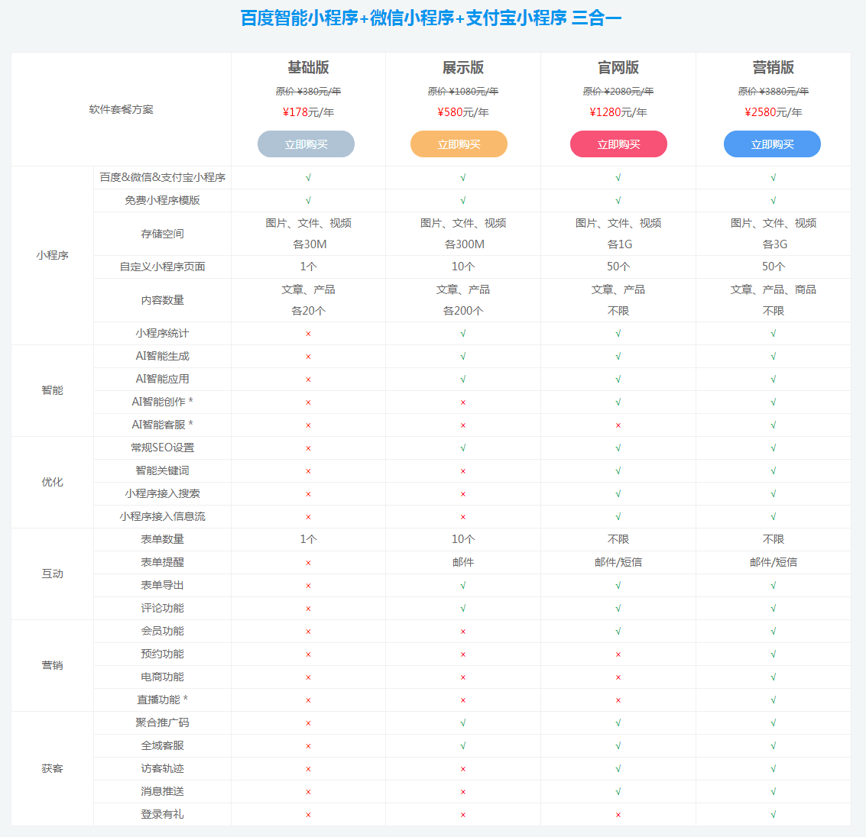Screen dimensions: 866x837
Task: Click the AI智能客服 * row label
Action: [162, 425]
